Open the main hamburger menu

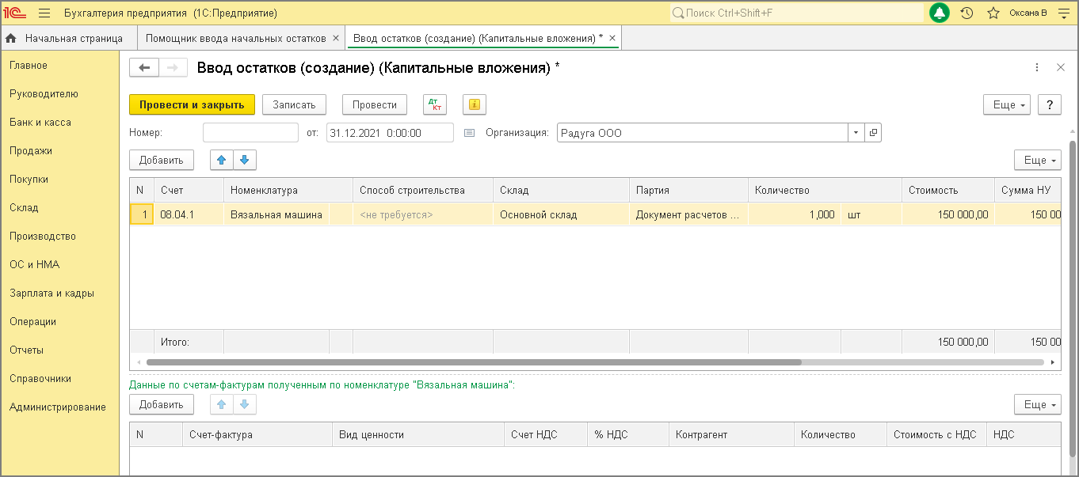pos(44,13)
